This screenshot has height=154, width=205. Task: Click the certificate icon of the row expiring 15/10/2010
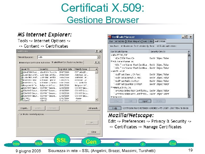[x=22, y=93]
